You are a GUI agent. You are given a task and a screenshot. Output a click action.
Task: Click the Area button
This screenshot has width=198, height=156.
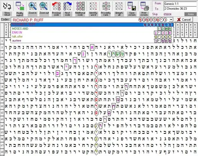click(x=191, y=14)
